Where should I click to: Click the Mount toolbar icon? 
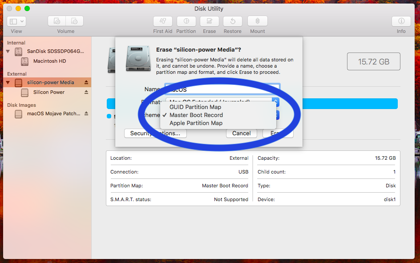pos(258,21)
